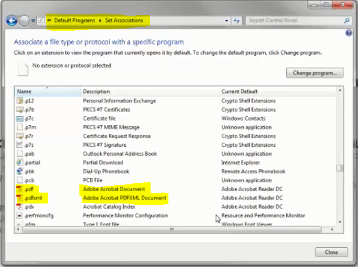Click the Change program button

[315, 73]
